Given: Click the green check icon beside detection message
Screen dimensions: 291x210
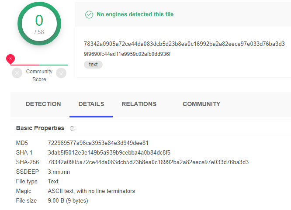Looking at the screenshot, I should point(89,14).
